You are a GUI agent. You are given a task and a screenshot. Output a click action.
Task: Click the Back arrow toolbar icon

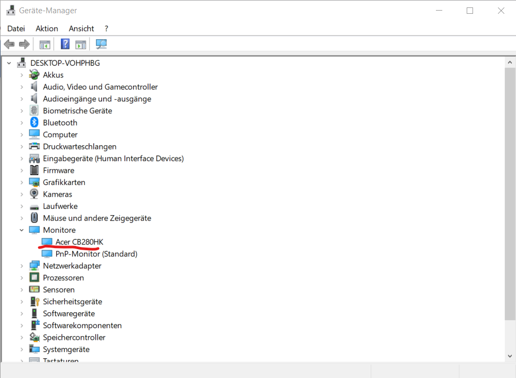coord(9,44)
